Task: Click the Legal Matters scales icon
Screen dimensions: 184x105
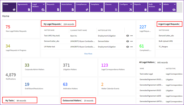Action: click(x=43, y=10)
